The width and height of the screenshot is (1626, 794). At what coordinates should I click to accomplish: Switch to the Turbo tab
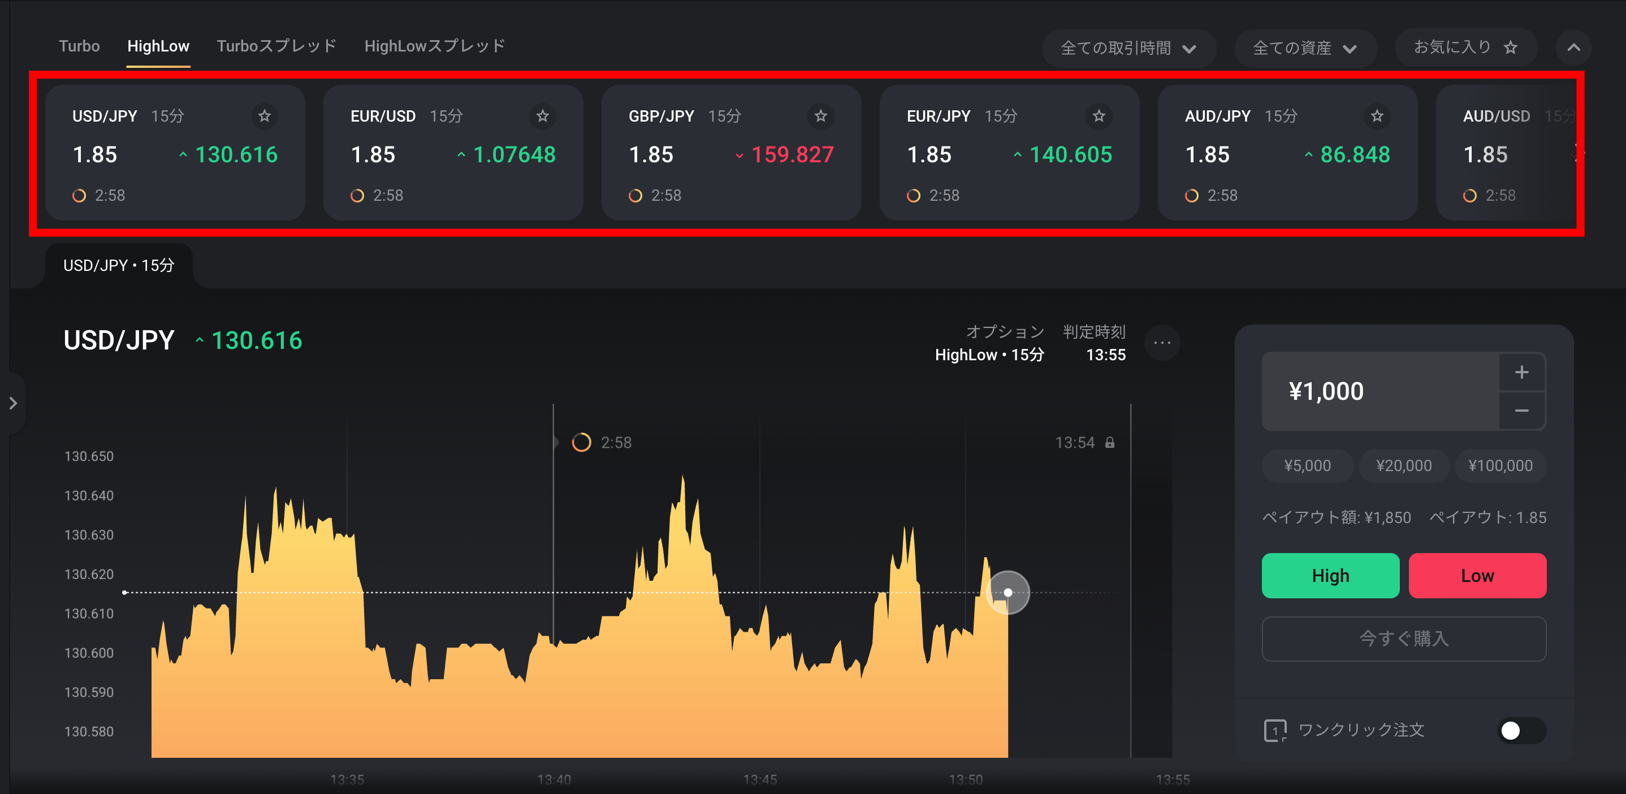coord(80,46)
